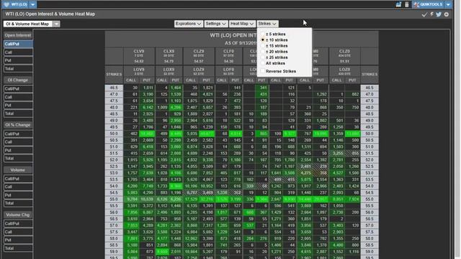Select the ± 15 strikes option
This screenshot has width=461, height=259.
point(274,46)
